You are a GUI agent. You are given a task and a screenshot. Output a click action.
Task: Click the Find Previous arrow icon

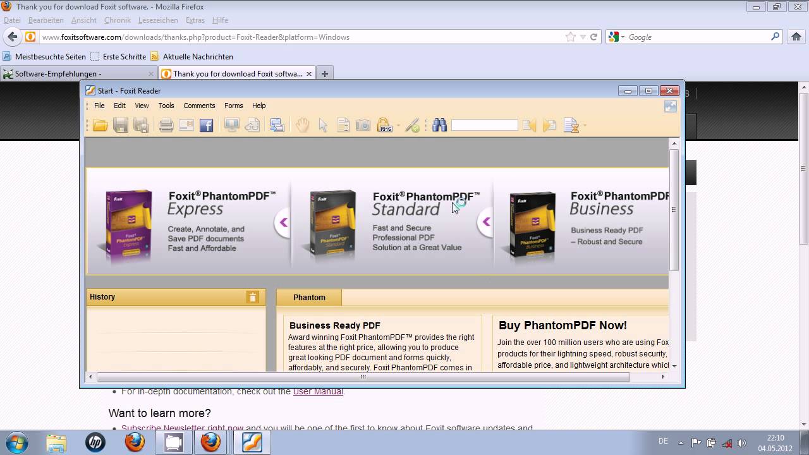tap(530, 125)
